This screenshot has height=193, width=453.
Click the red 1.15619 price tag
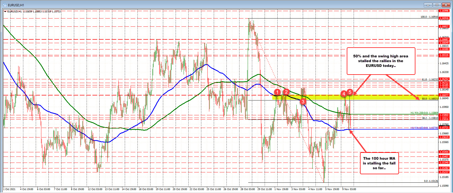click(x=444, y=137)
